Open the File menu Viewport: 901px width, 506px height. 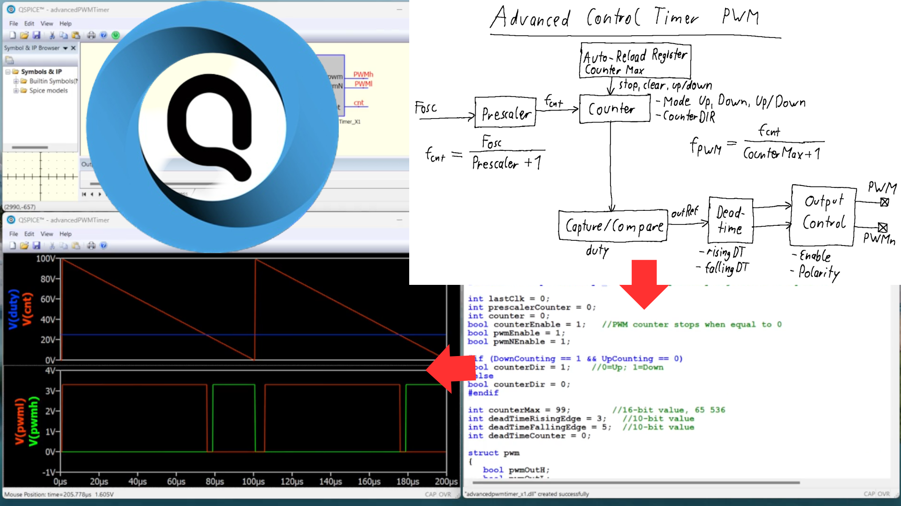coord(14,23)
